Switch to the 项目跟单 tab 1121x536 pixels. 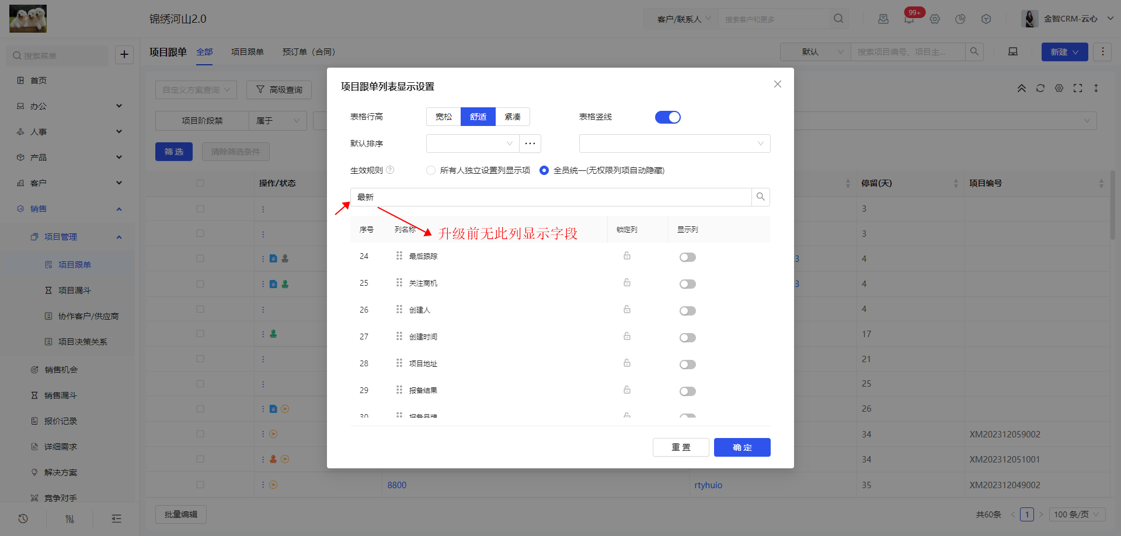[248, 52]
